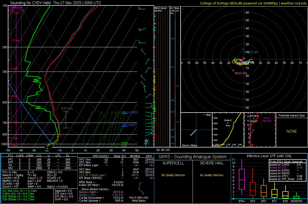Select the 3 km height marker
This screenshot has height=204, width=308.
click(x=15, y=122)
